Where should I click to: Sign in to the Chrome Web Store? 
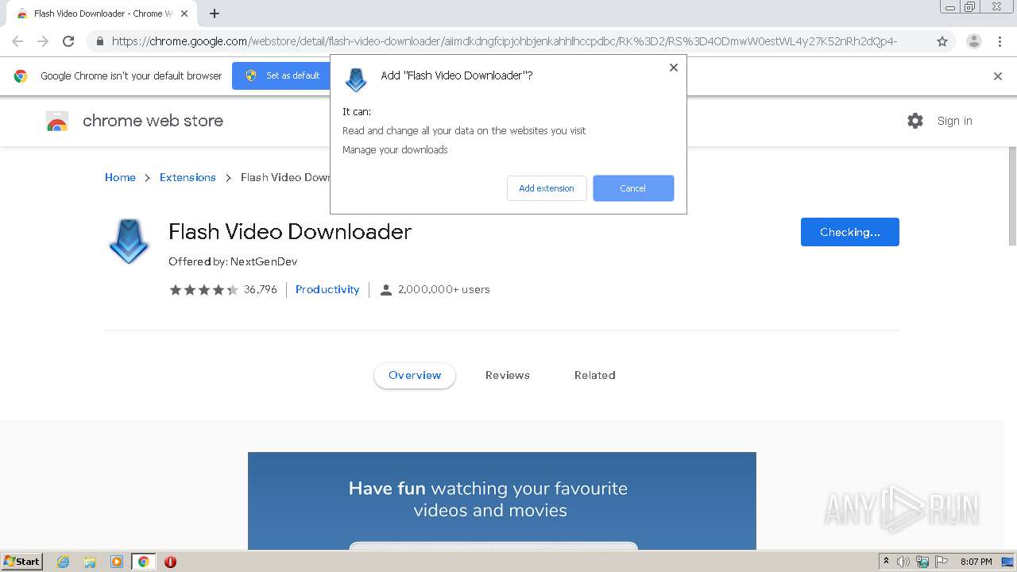[x=955, y=121]
